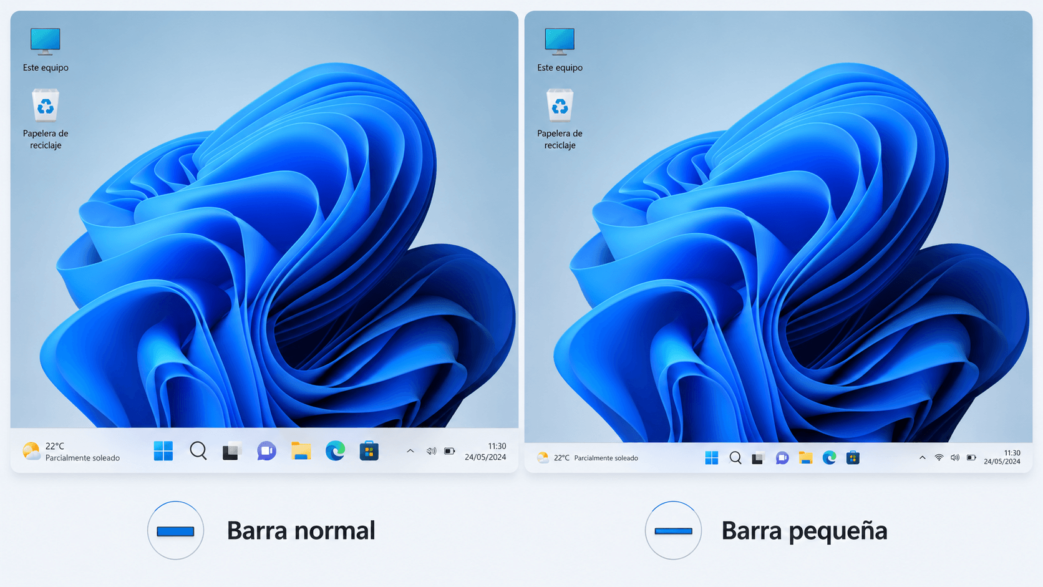
Task: Open the 22°C weather widget on the normal taskbar
Action: pyautogui.click(x=71, y=452)
